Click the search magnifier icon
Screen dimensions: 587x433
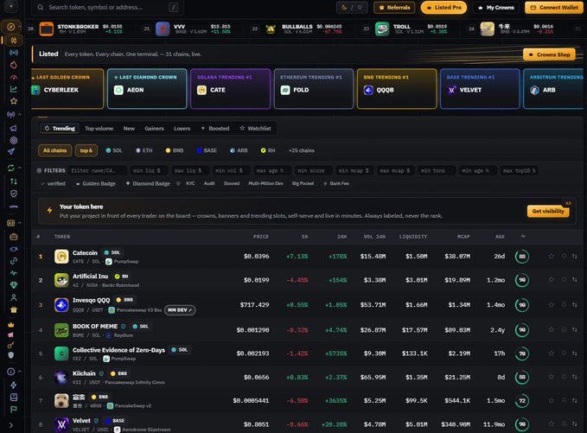pyautogui.click(x=41, y=8)
